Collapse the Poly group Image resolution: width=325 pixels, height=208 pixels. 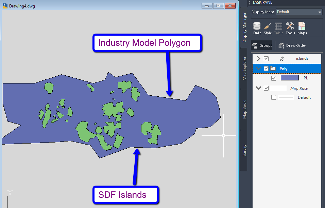tap(258, 68)
